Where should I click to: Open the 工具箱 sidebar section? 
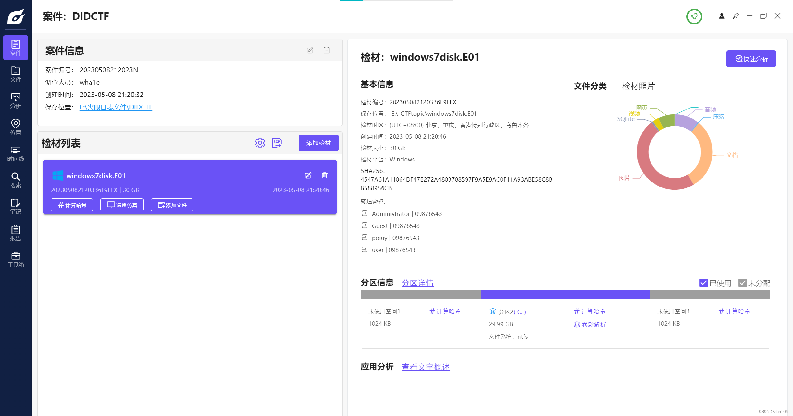pyautogui.click(x=15, y=259)
